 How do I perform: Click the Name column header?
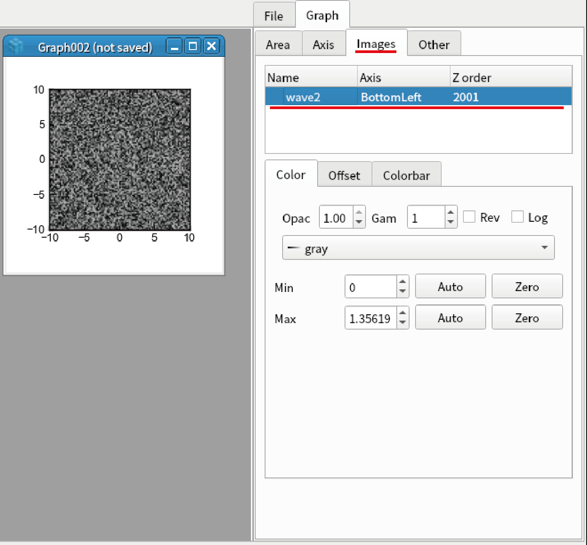point(311,77)
